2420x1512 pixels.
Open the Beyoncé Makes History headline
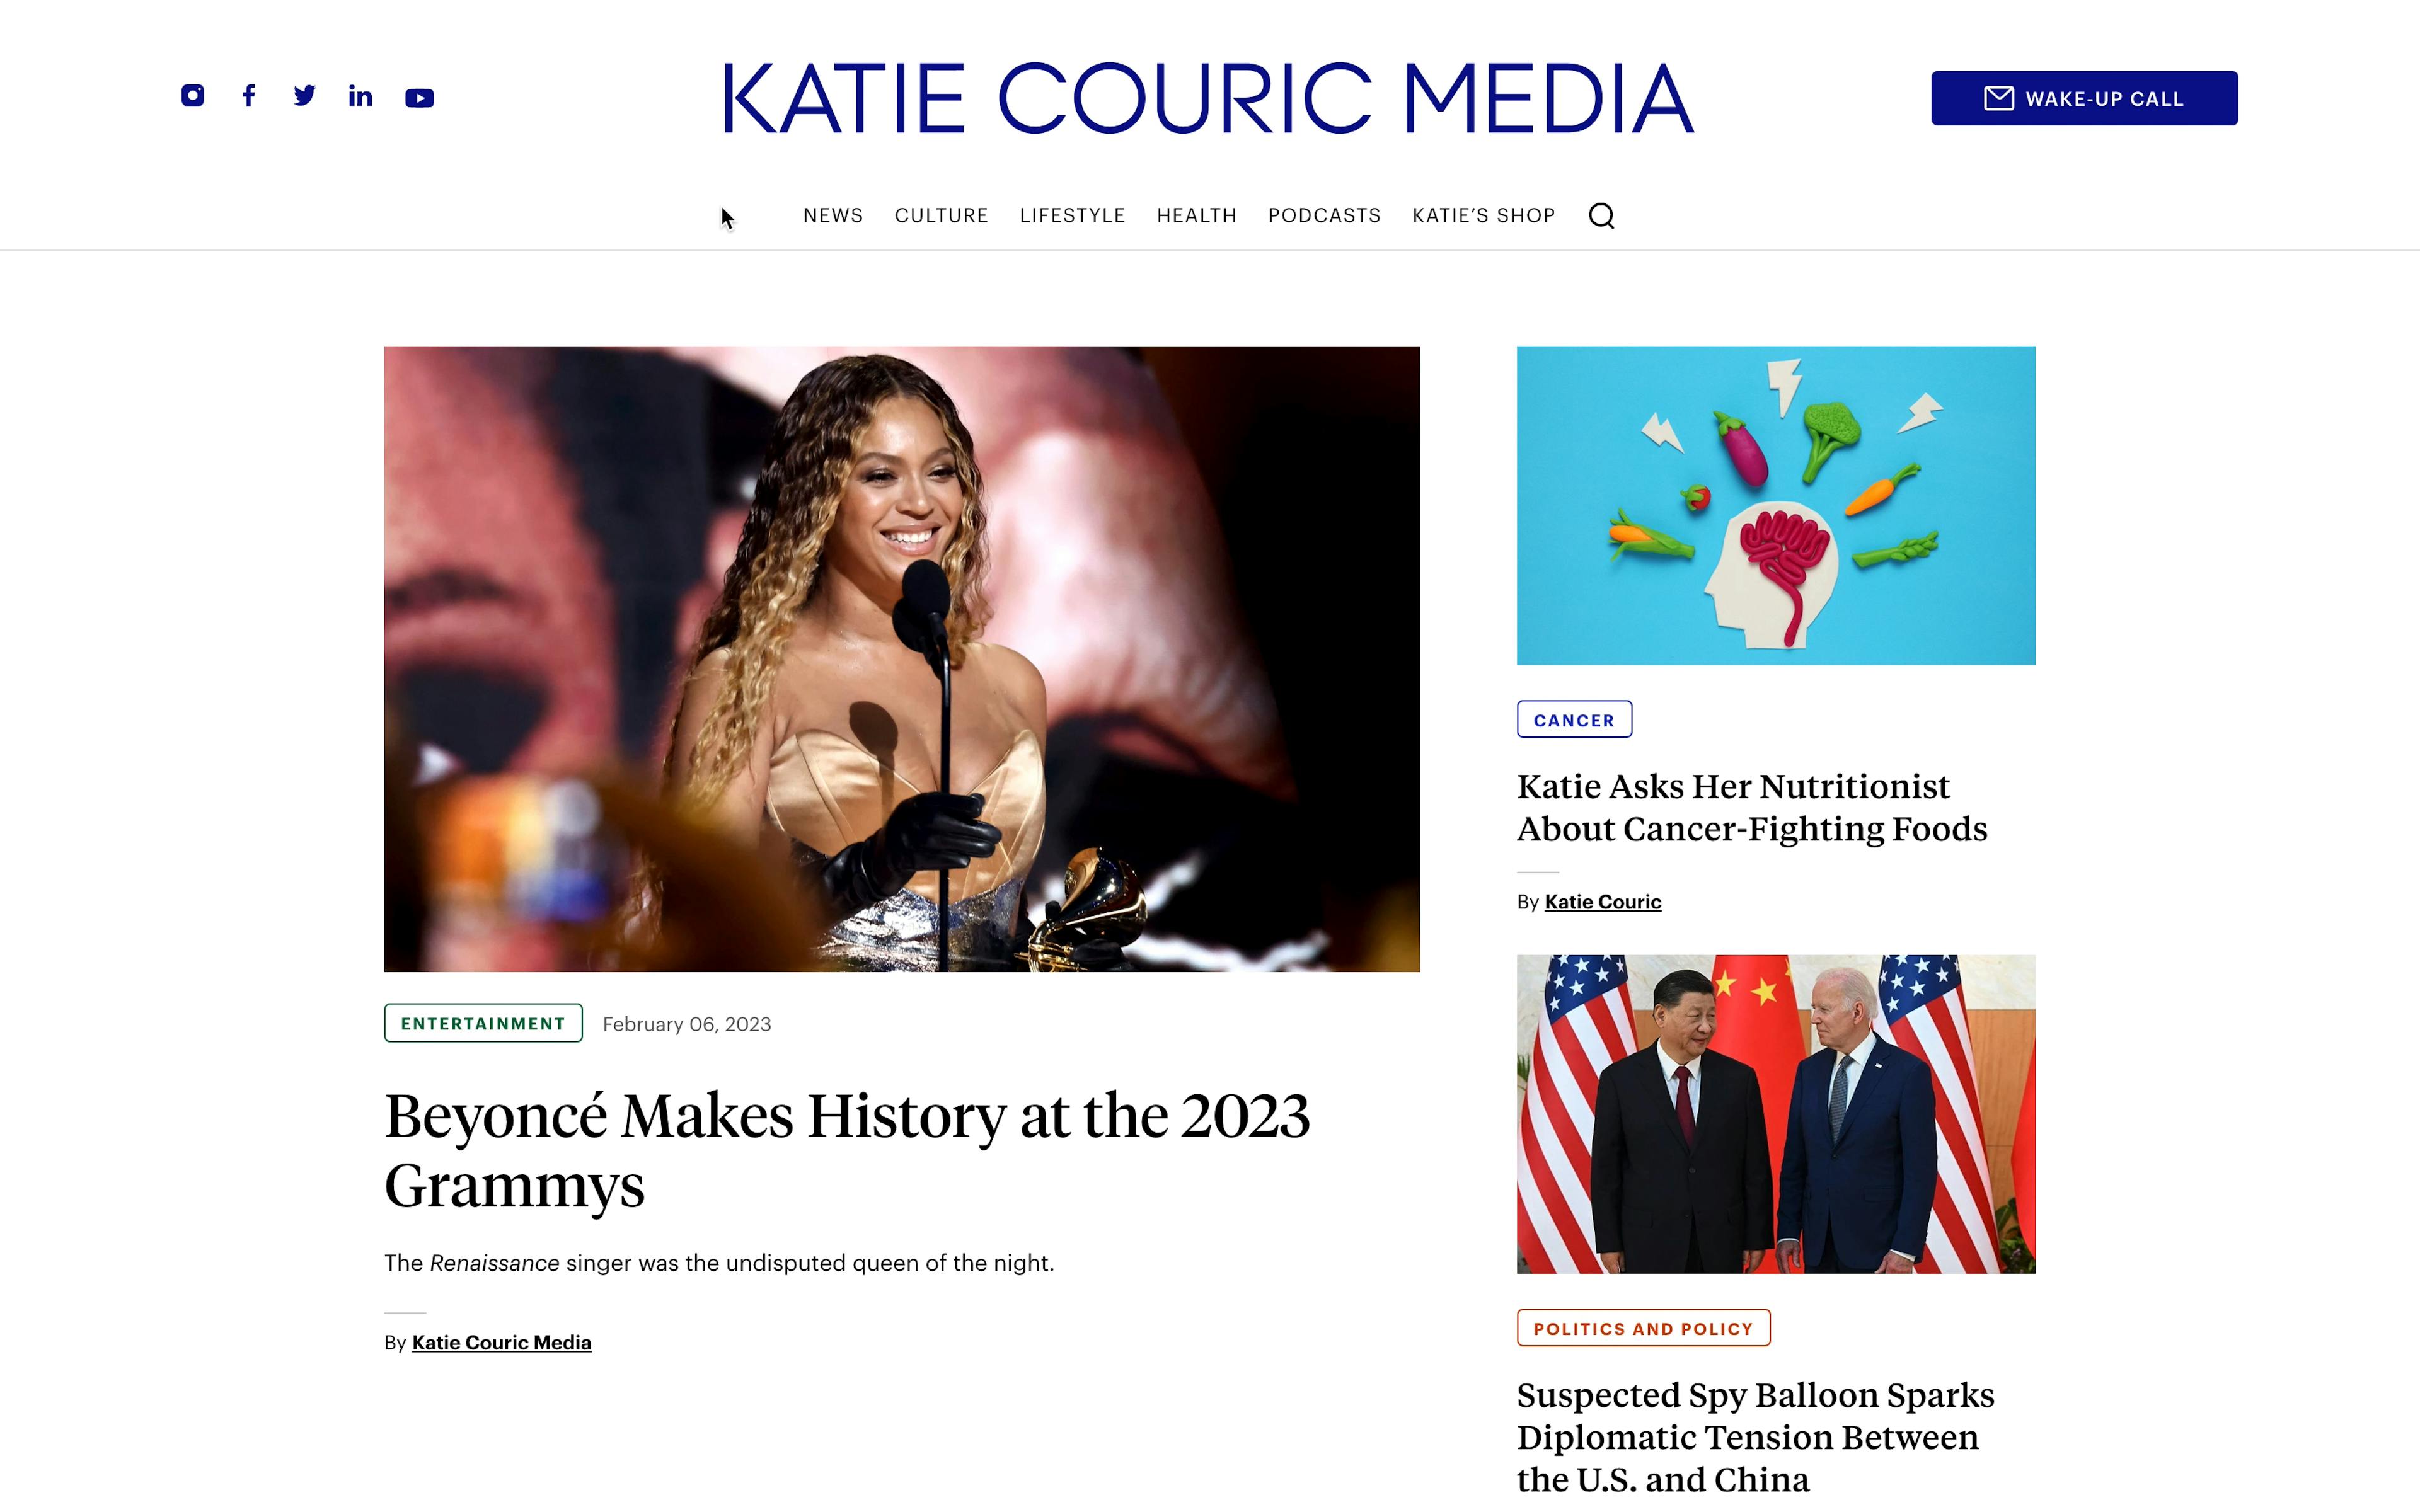[846, 1150]
